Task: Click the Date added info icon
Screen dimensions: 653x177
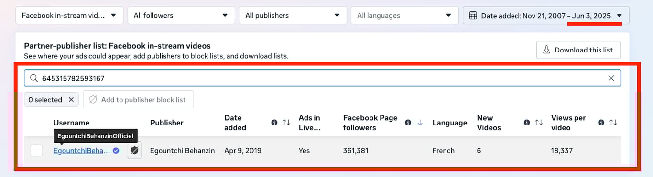Action: [274, 123]
